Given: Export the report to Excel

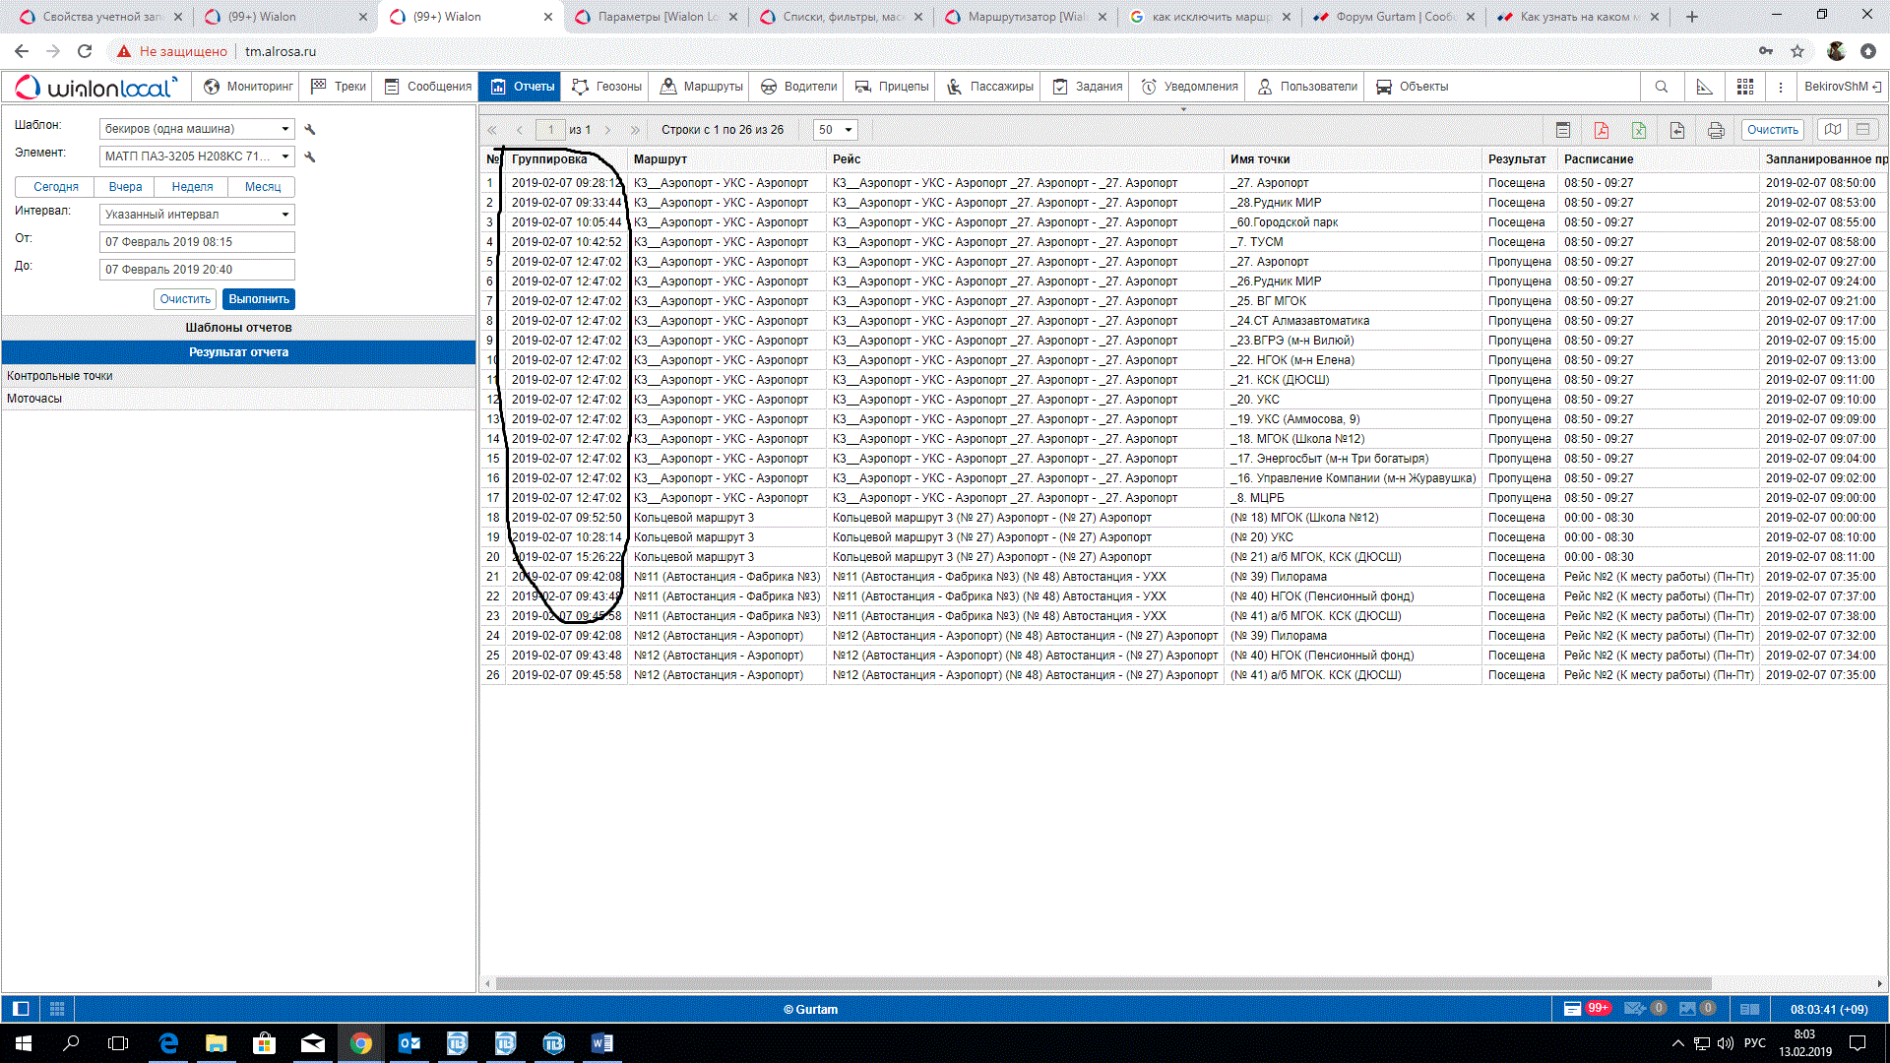Looking at the screenshot, I should (1639, 130).
